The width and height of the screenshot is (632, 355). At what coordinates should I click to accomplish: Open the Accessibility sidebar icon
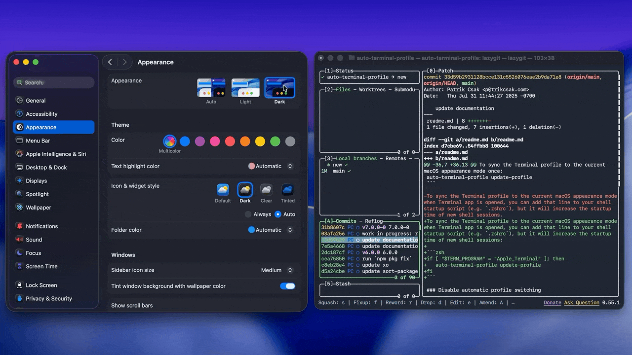19,114
